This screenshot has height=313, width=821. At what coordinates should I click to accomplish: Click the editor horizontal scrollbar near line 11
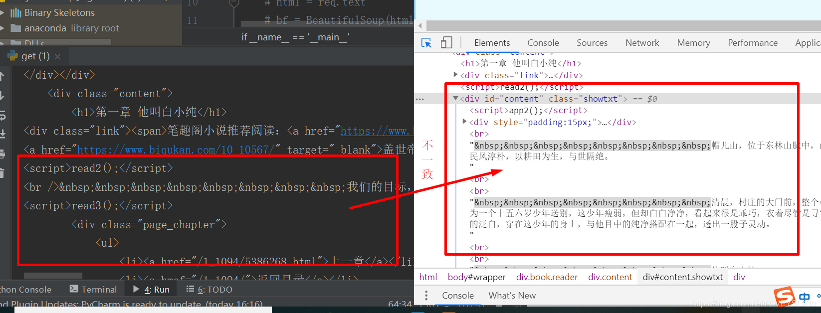point(327,24)
